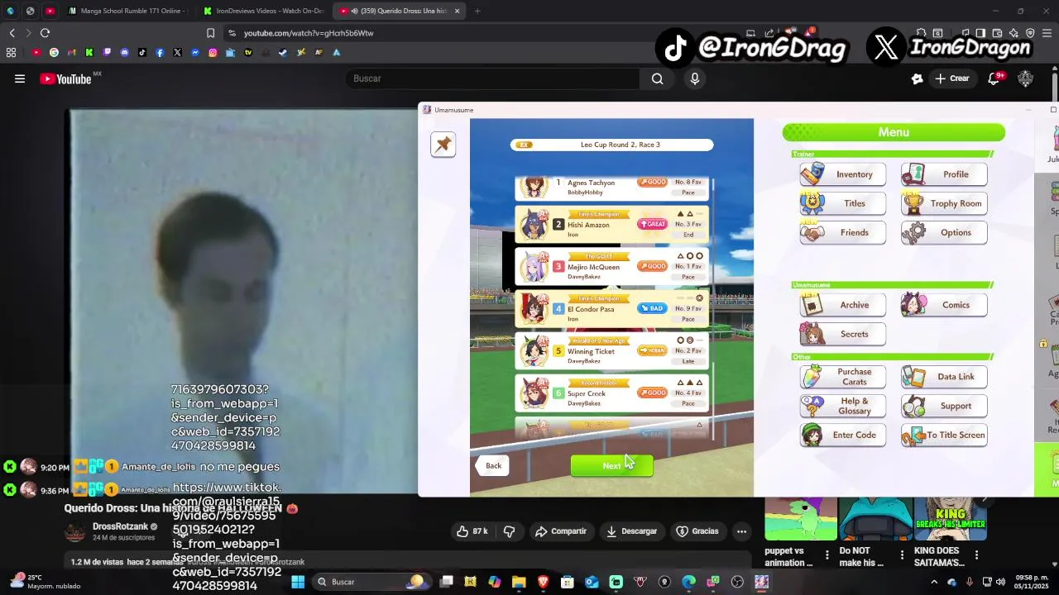Viewport: 1059px width, 595px height.
Task: Switch to Manga School Rumble 171 tab
Action: click(x=127, y=11)
